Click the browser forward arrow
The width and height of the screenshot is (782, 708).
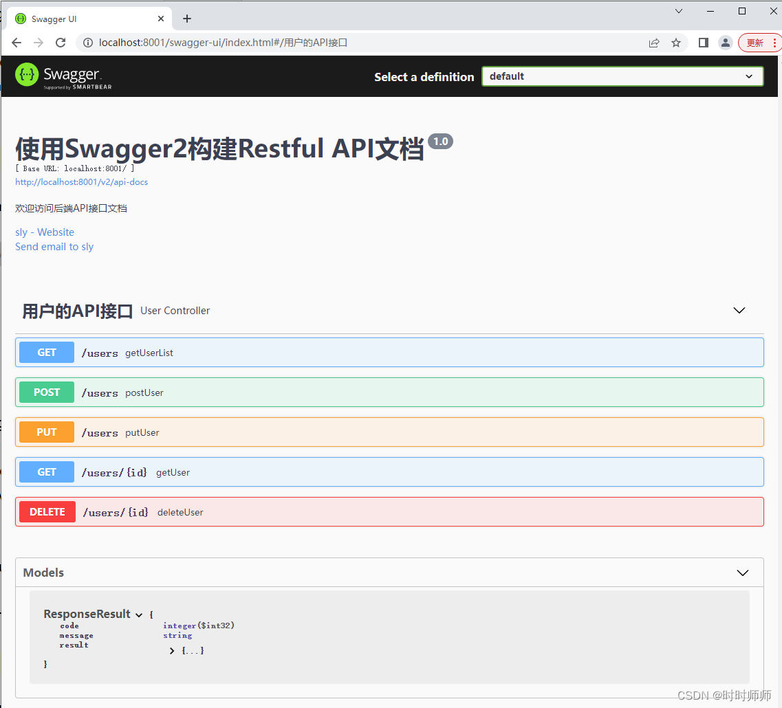pos(39,43)
